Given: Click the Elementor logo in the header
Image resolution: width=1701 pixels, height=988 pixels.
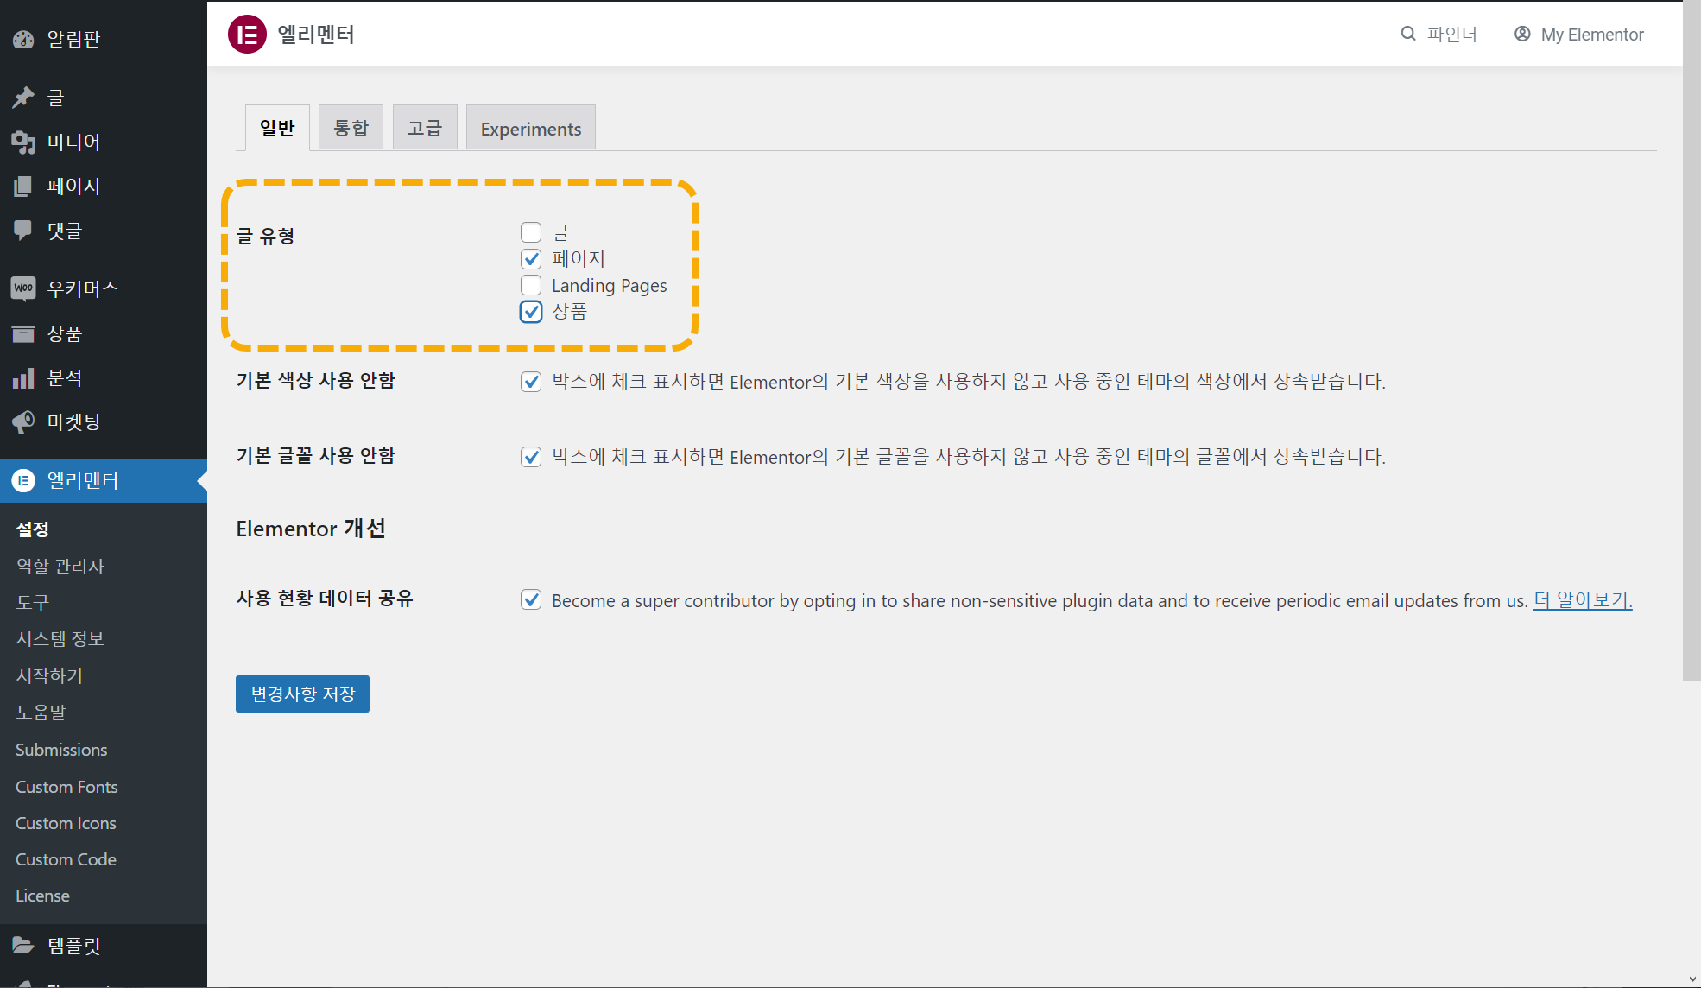Looking at the screenshot, I should click(246, 35).
